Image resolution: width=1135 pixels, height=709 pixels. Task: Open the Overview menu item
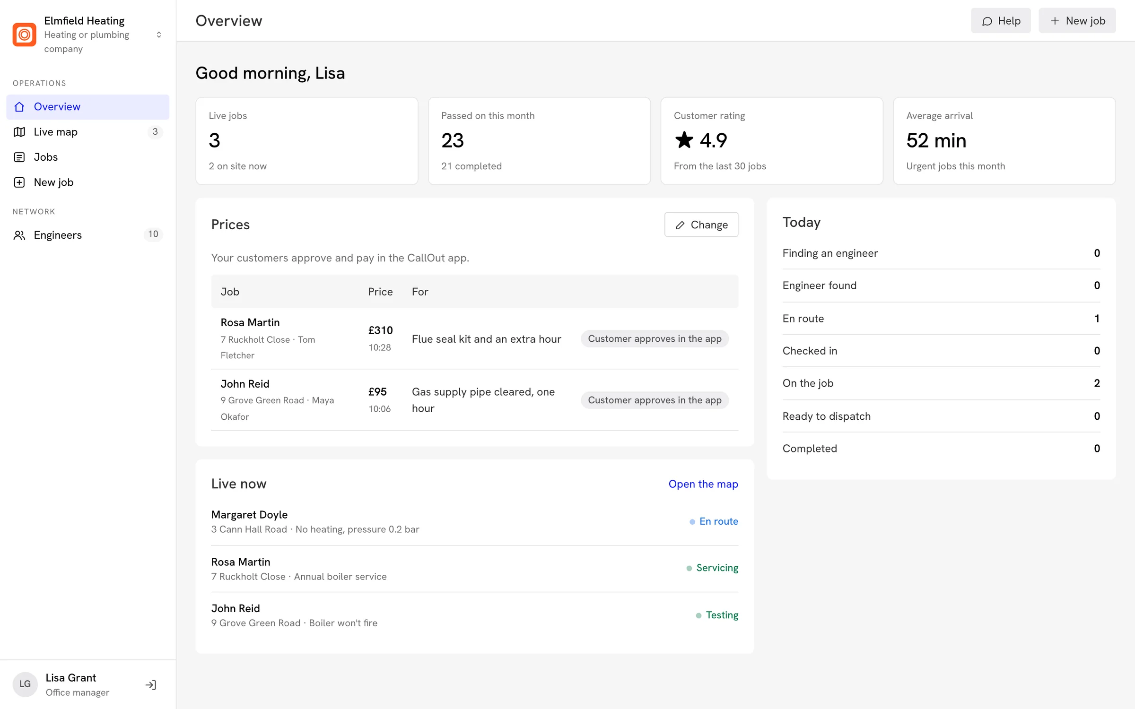point(88,107)
